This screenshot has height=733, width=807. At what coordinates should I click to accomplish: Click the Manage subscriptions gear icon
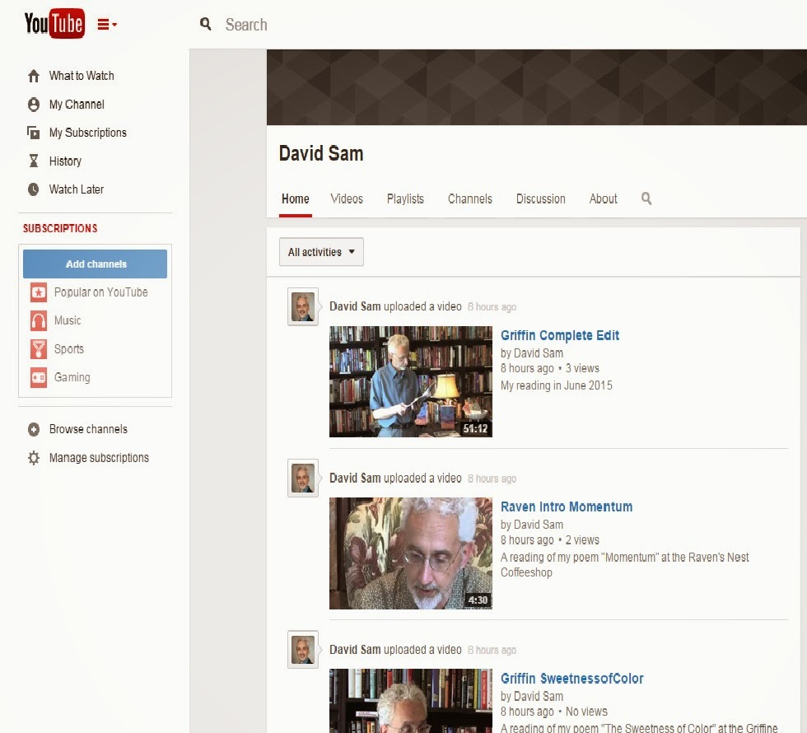[34, 458]
